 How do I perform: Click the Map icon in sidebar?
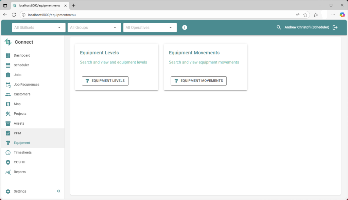tap(8, 104)
